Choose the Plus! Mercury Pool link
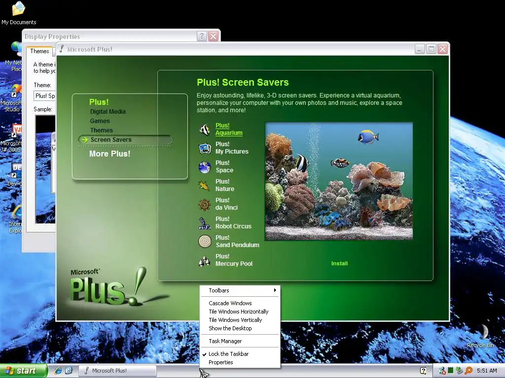 pyautogui.click(x=234, y=260)
